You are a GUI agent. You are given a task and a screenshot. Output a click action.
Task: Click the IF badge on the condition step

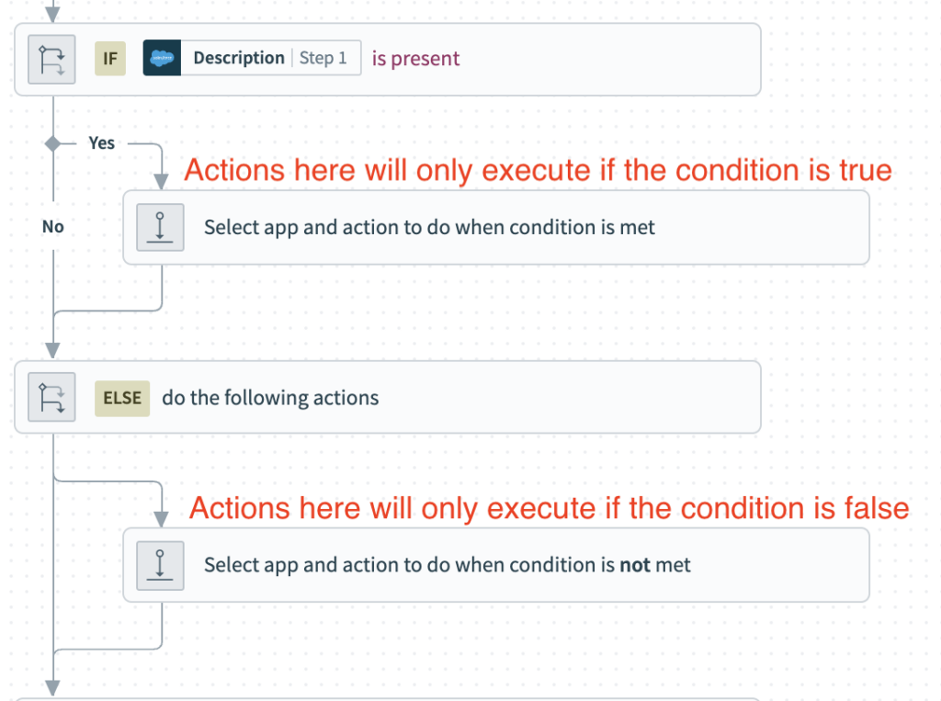[109, 58]
